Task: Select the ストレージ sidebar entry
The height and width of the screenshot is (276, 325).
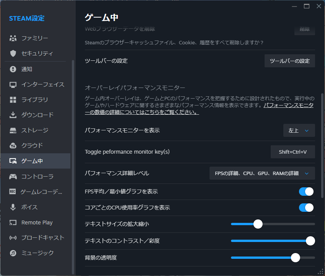Action: pyautogui.click(x=36, y=130)
